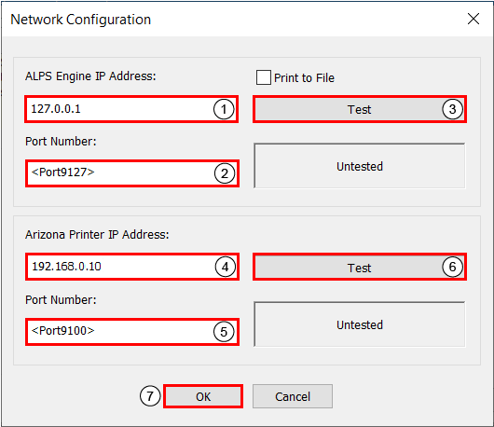Image resolution: width=494 pixels, height=427 pixels.
Task: Test the ALPS Engine connection
Action: point(360,109)
